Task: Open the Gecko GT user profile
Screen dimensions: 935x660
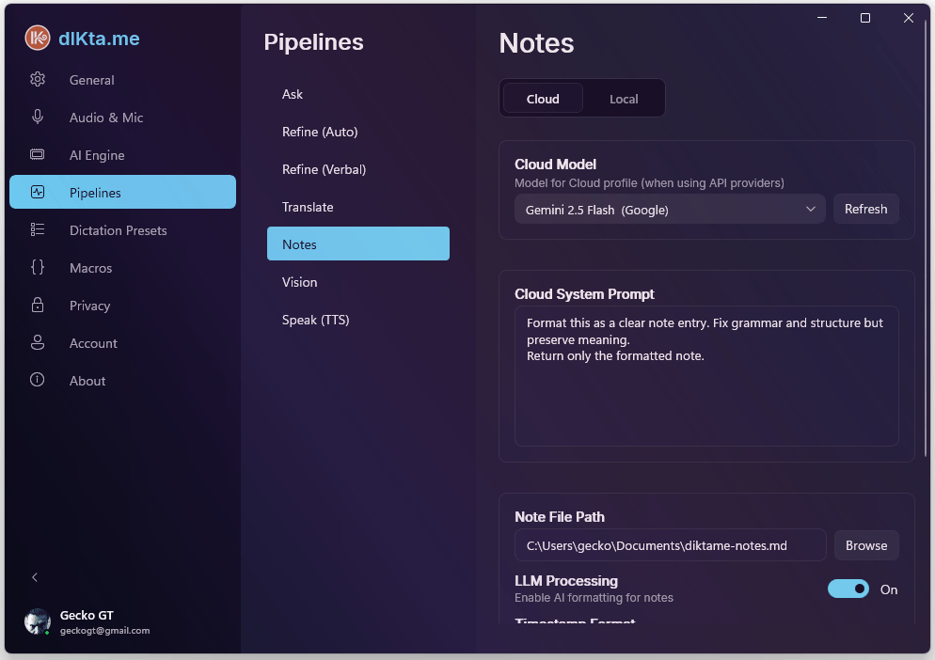Action: 87,622
